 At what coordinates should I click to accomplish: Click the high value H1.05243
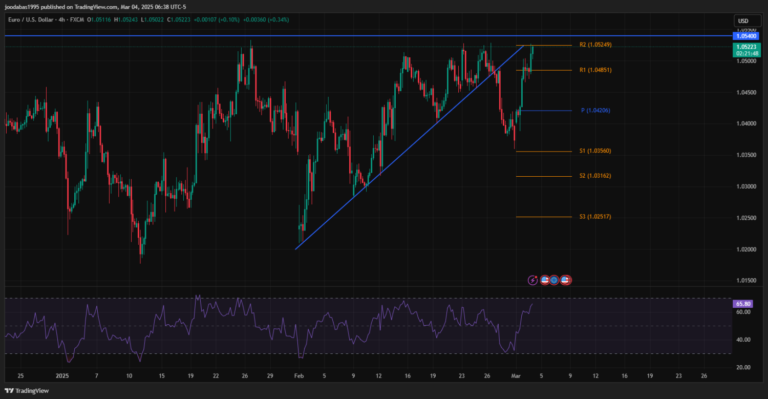tap(126, 19)
